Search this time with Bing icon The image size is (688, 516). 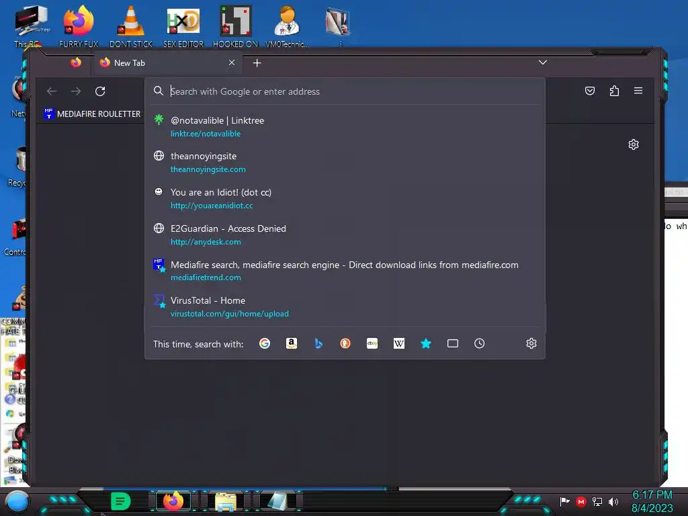(x=318, y=343)
